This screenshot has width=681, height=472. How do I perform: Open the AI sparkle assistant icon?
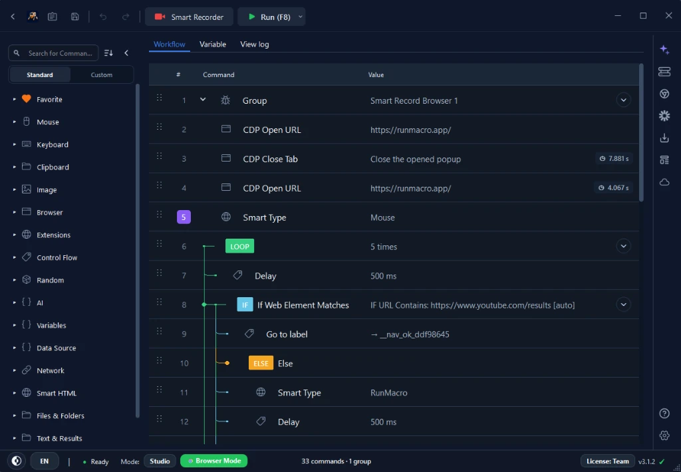click(x=664, y=49)
